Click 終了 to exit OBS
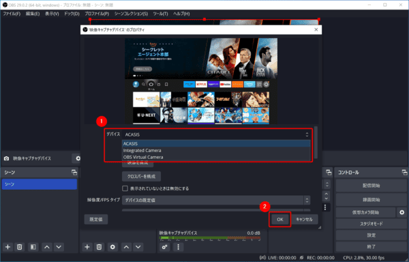Screen dimensions: 409x262 pyautogui.click(x=371, y=246)
